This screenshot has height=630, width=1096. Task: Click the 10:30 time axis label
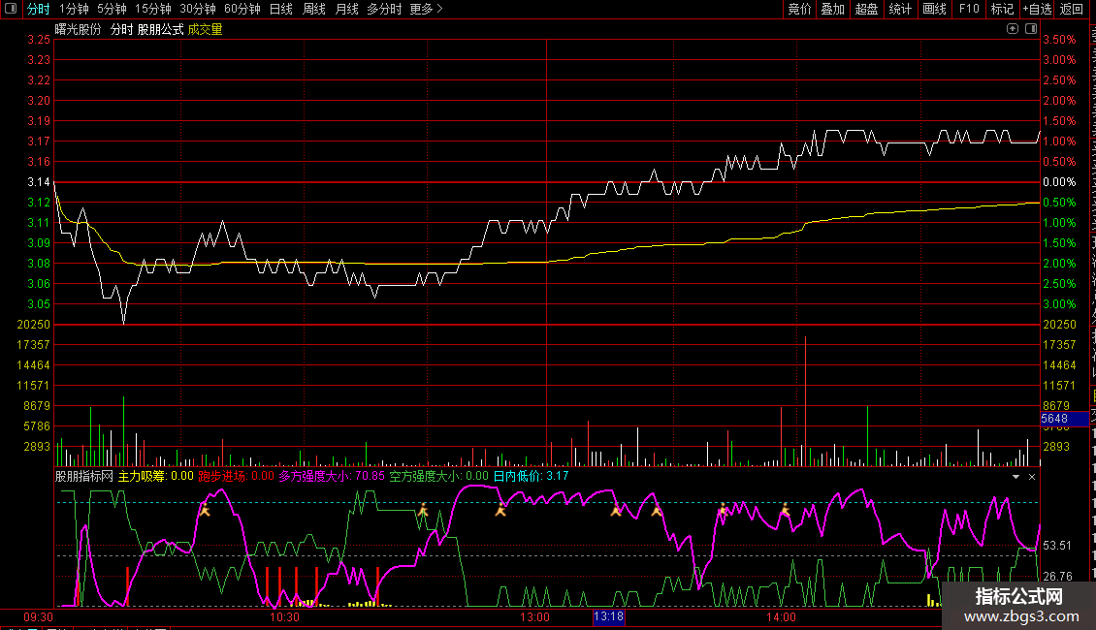[x=284, y=617]
